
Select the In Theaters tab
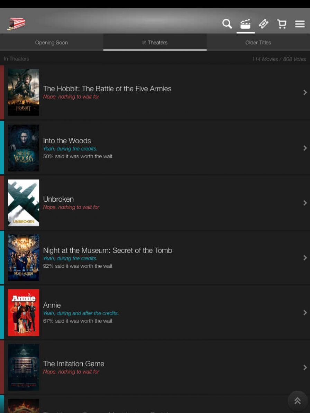(155, 42)
